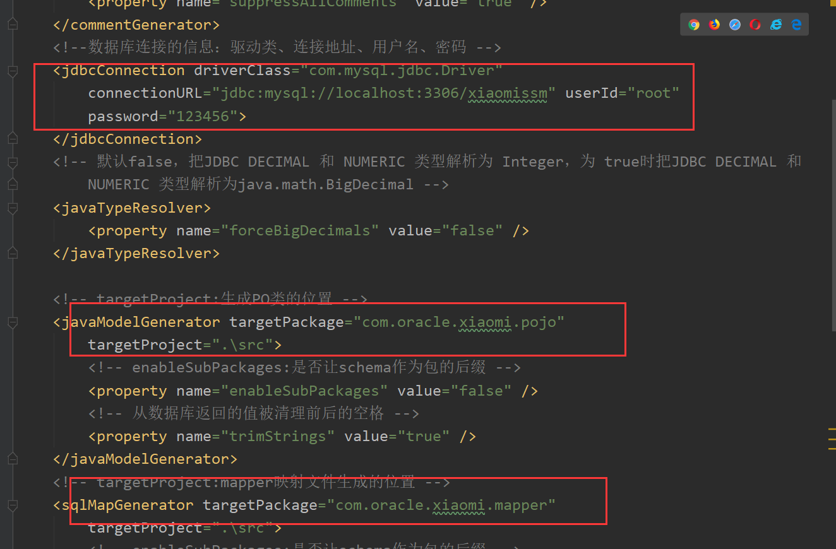Click the comment 数据库连接的信息
Viewport: 836px width, 549px height.
click(277, 47)
